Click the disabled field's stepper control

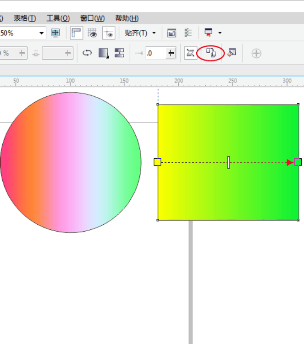pos(68,53)
